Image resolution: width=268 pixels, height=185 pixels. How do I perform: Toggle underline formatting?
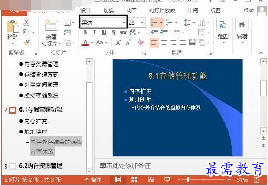click(x=104, y=32)
